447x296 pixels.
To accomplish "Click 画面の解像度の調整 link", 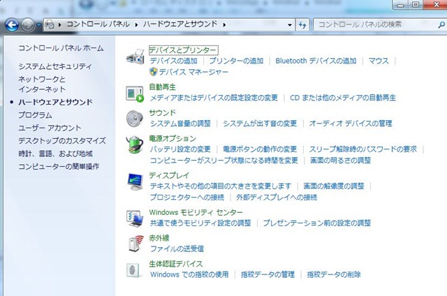I will pyautogui.click(x=334, y=186).
